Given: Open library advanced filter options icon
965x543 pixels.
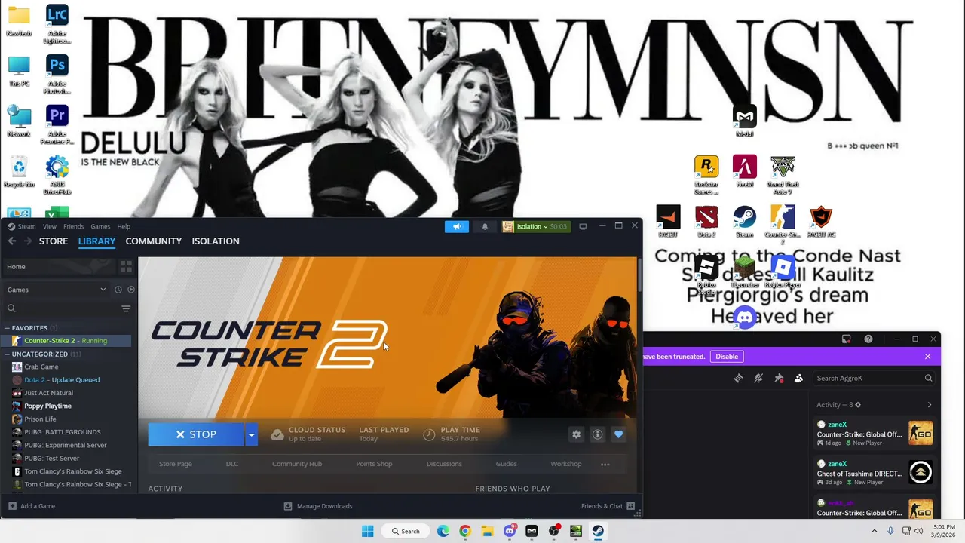Looking at the screenshot, I should point(126,308).
